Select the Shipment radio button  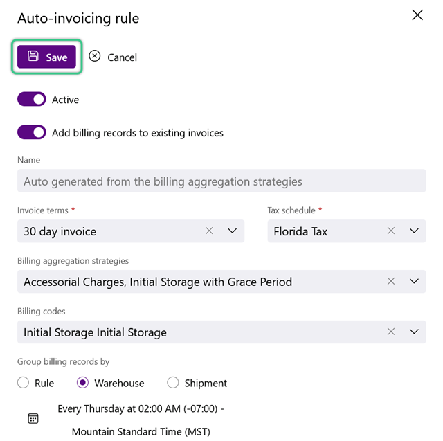pyautogui.click(x=173, y=383)
